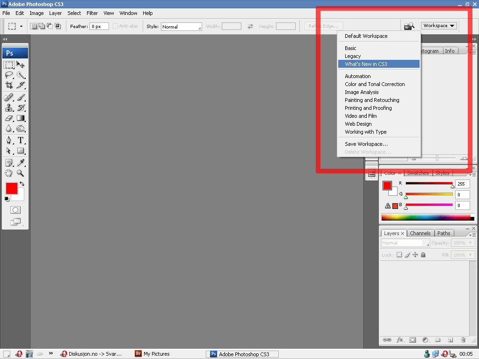Open Adobe Bridge from options bar
Image resolution: width=479 pixels, height=359 pixels.
tap(409, 26)
